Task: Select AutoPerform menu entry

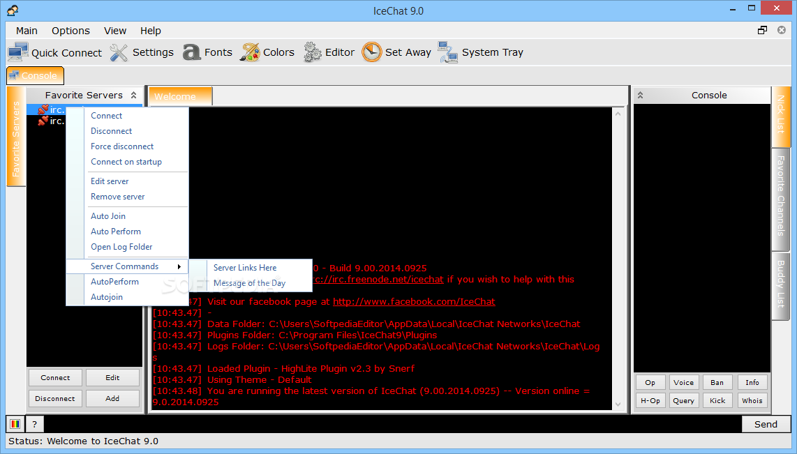Action: tap(127, 282)
